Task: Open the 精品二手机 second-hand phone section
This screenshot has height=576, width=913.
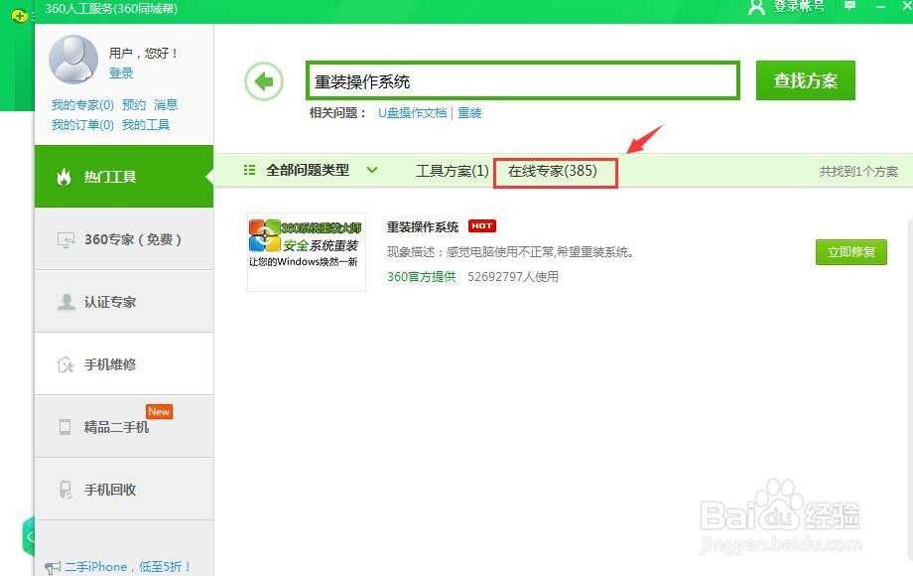Action: 63,426
